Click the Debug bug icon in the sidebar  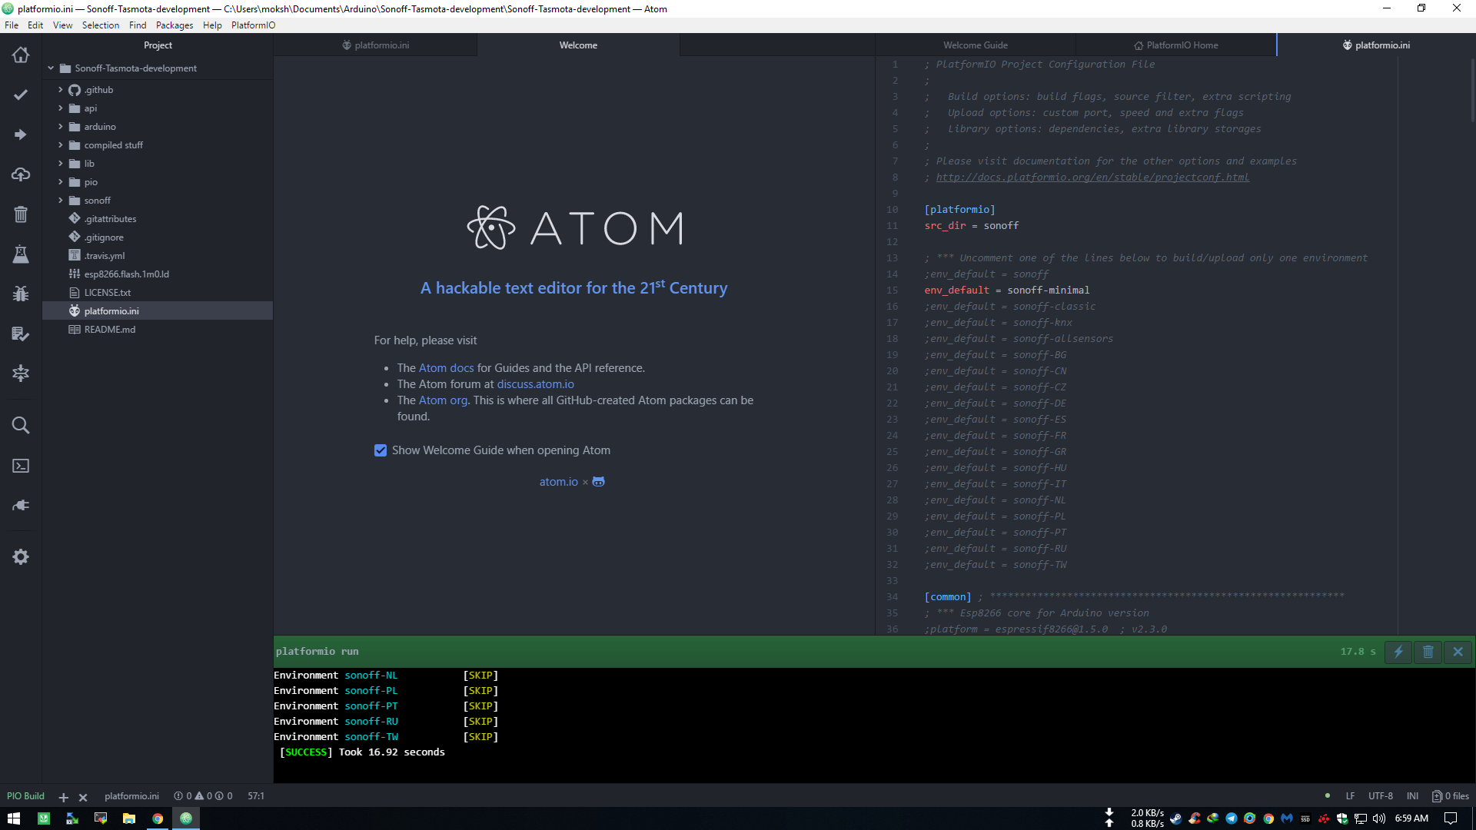[x=21, y=294]
